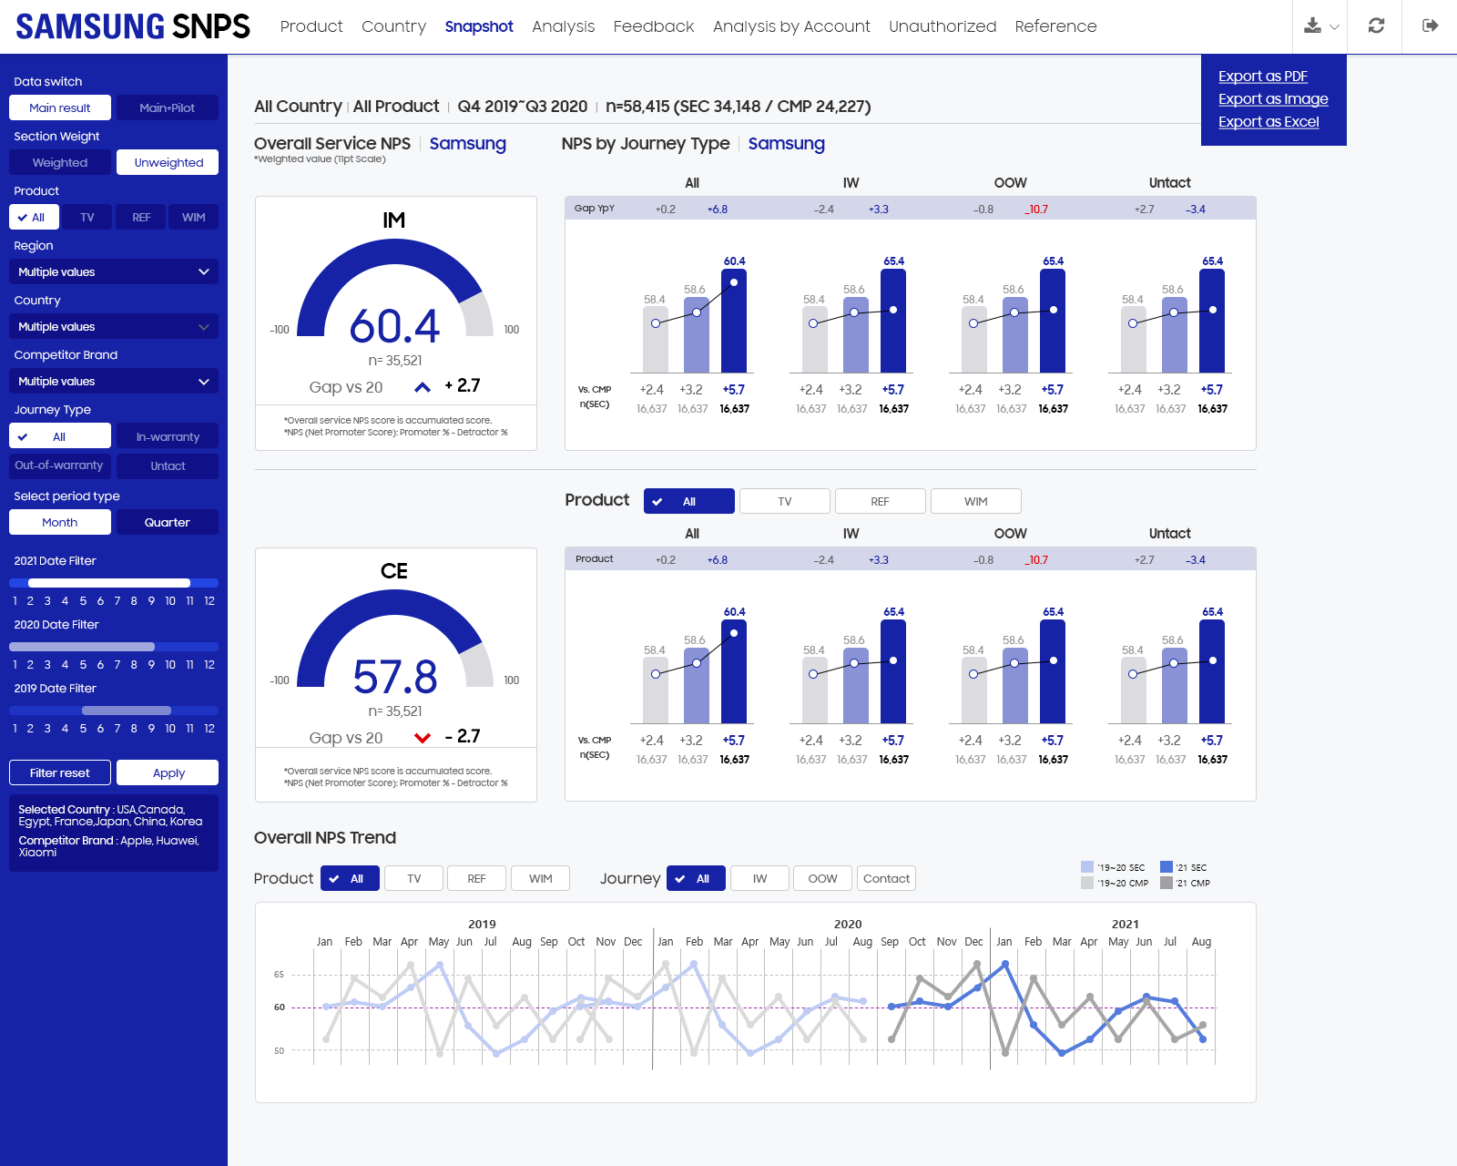This screenshot has height=1166, width=1457.
Task: Toggle Section Weight to Weighted
Action: (x=60, y=162)
